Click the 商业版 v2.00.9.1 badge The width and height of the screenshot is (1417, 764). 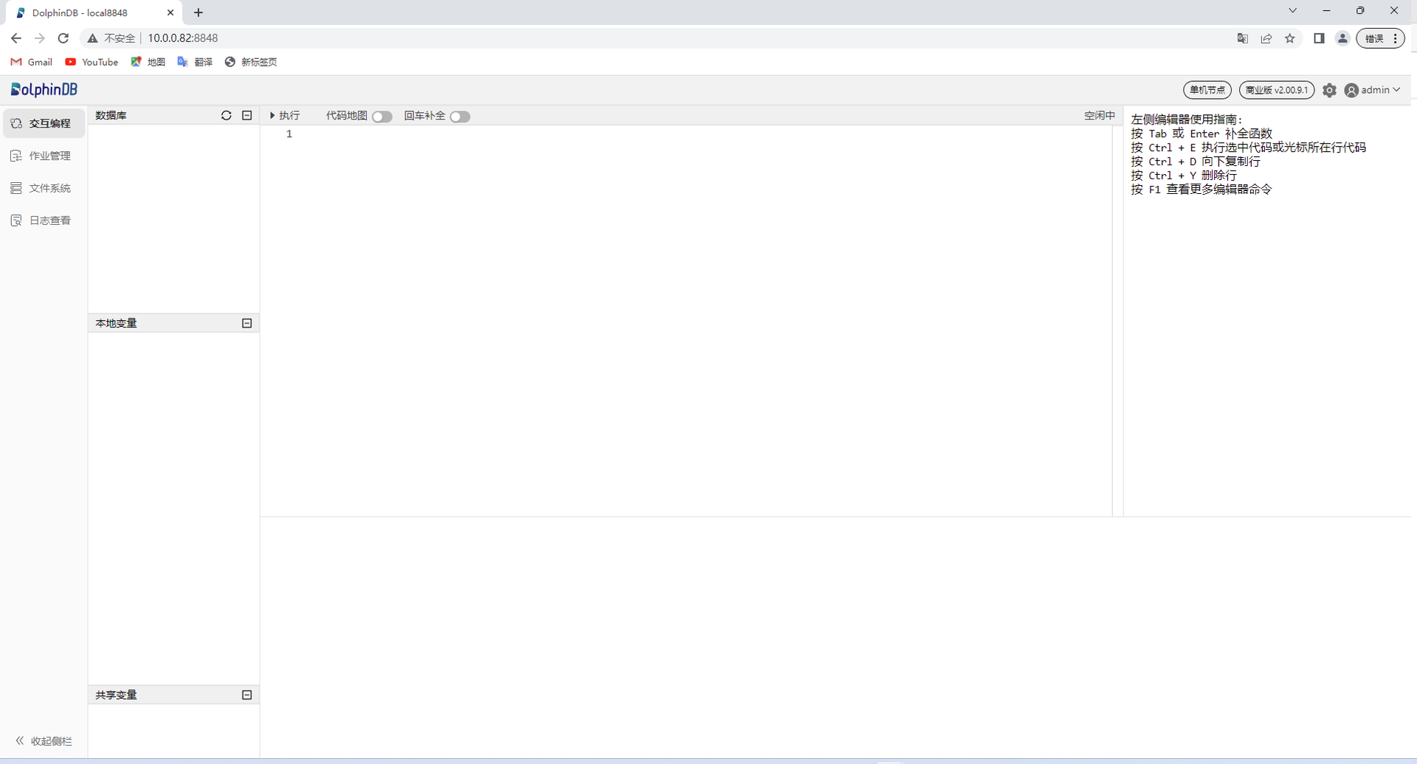[1278, 90]
